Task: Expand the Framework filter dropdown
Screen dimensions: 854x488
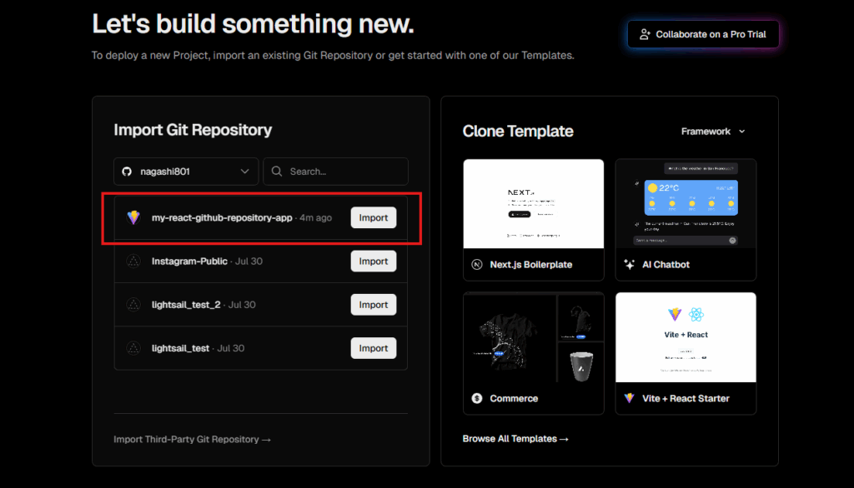Action: click(713, 132)
